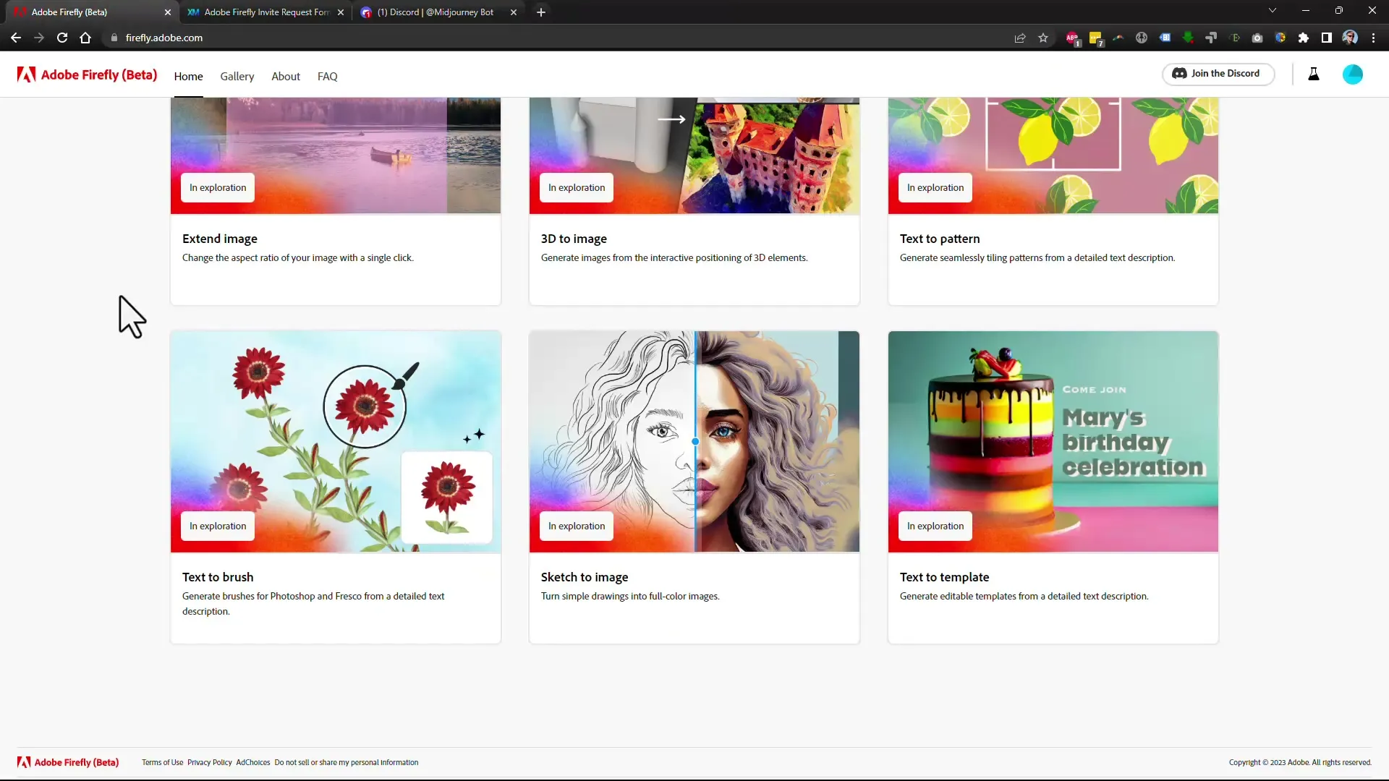
Task: Click the Text to brush In exploration toggle
Action: tap(218, 526)
